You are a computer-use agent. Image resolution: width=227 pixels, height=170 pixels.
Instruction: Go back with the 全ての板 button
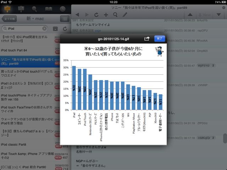point(9,19)
